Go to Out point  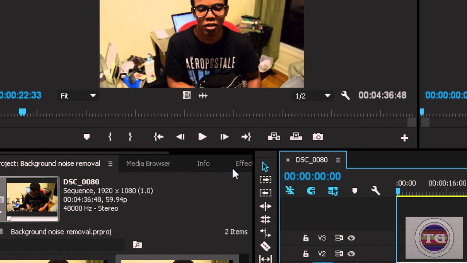[246, 137]
